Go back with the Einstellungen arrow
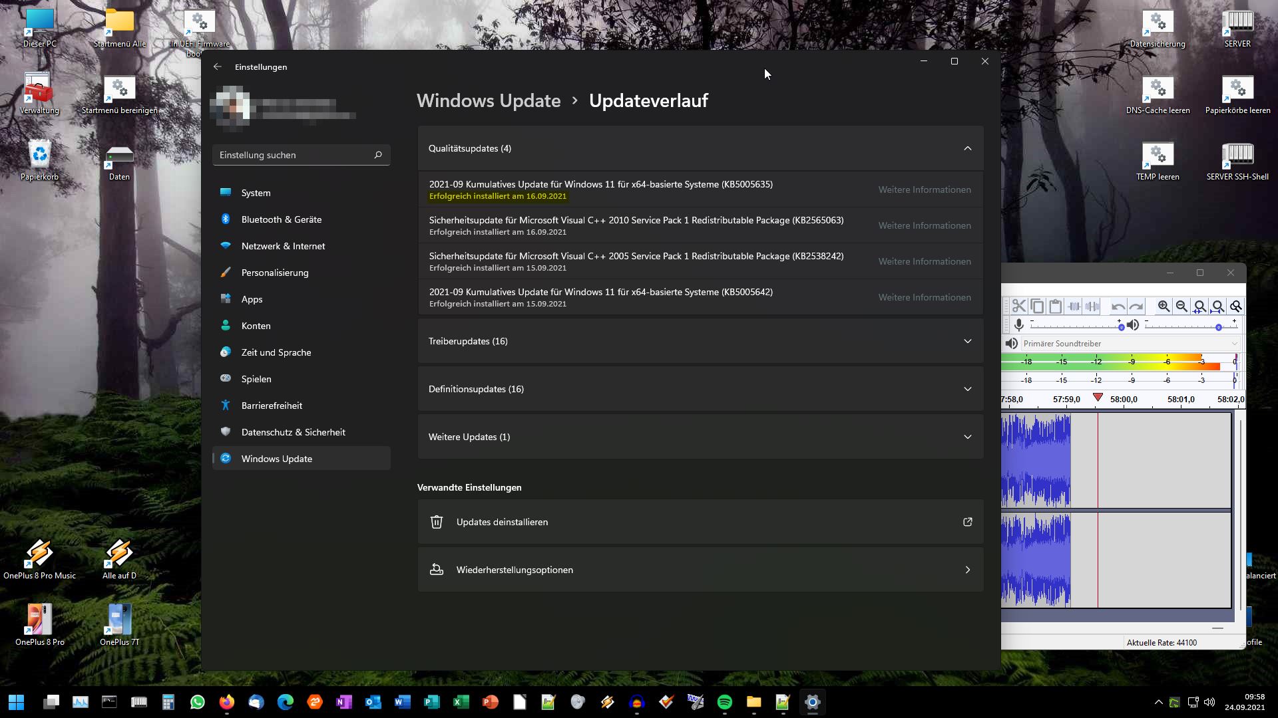 (218, 66)
